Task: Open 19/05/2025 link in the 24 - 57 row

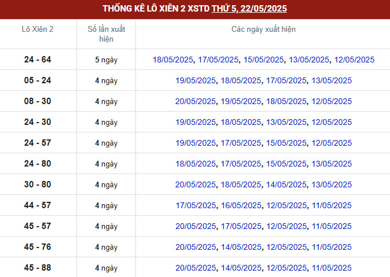Action: (196, 143)
